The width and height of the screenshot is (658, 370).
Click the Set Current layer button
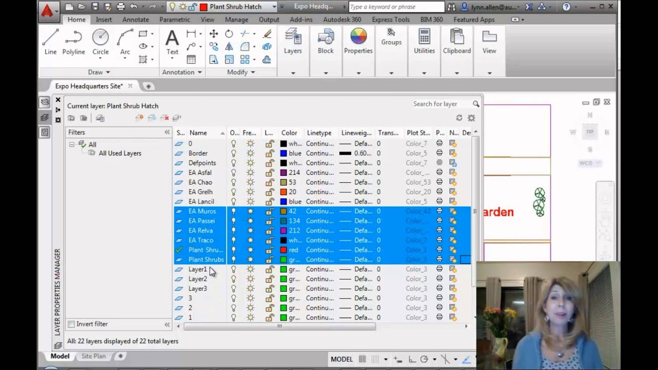(x=177, y=118)
